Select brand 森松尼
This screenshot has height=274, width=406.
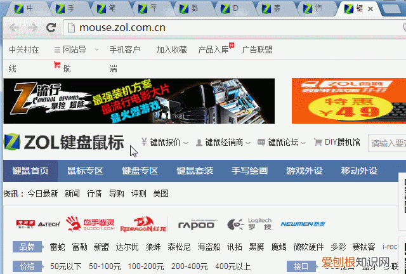click(x=179, y=247)
